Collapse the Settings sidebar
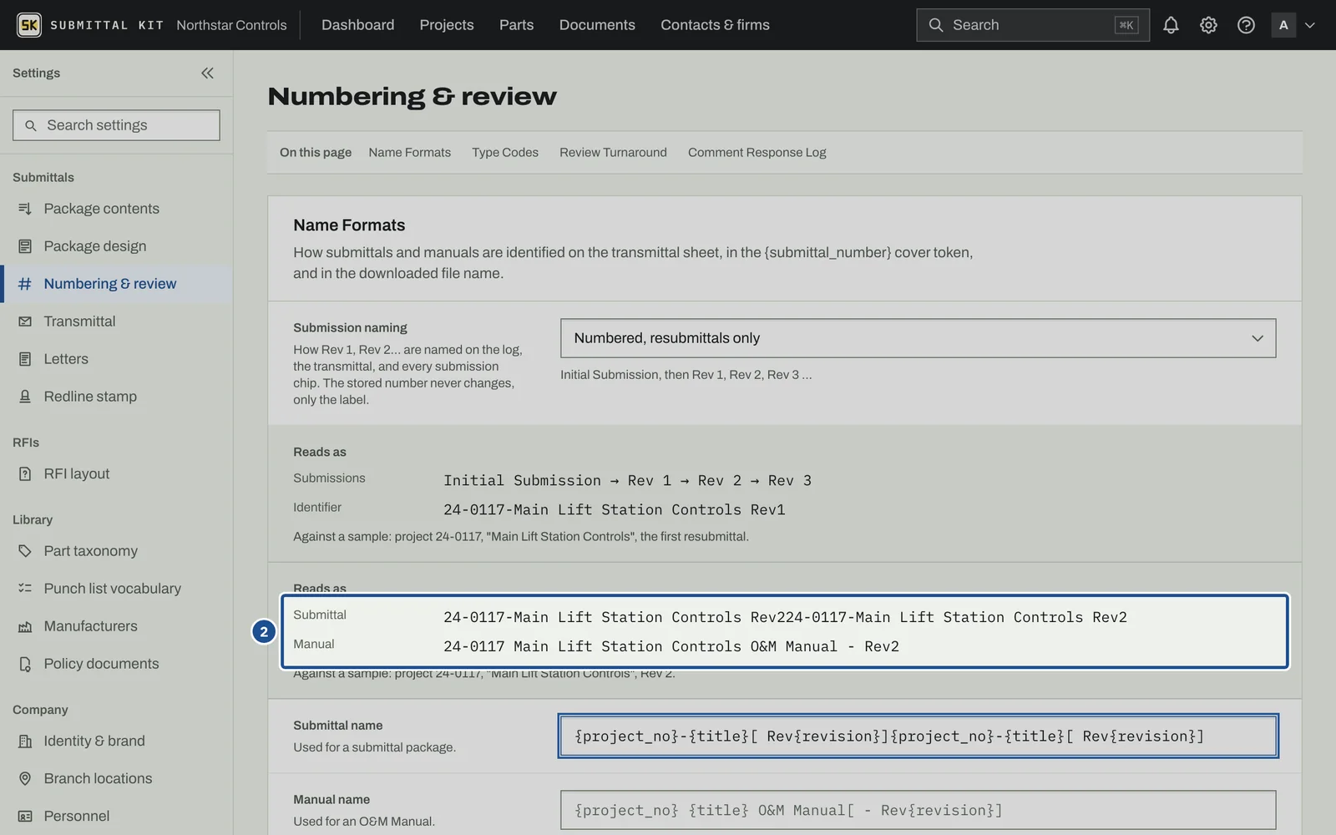This screenshot has width=1336, height=835. click(207, 73)
